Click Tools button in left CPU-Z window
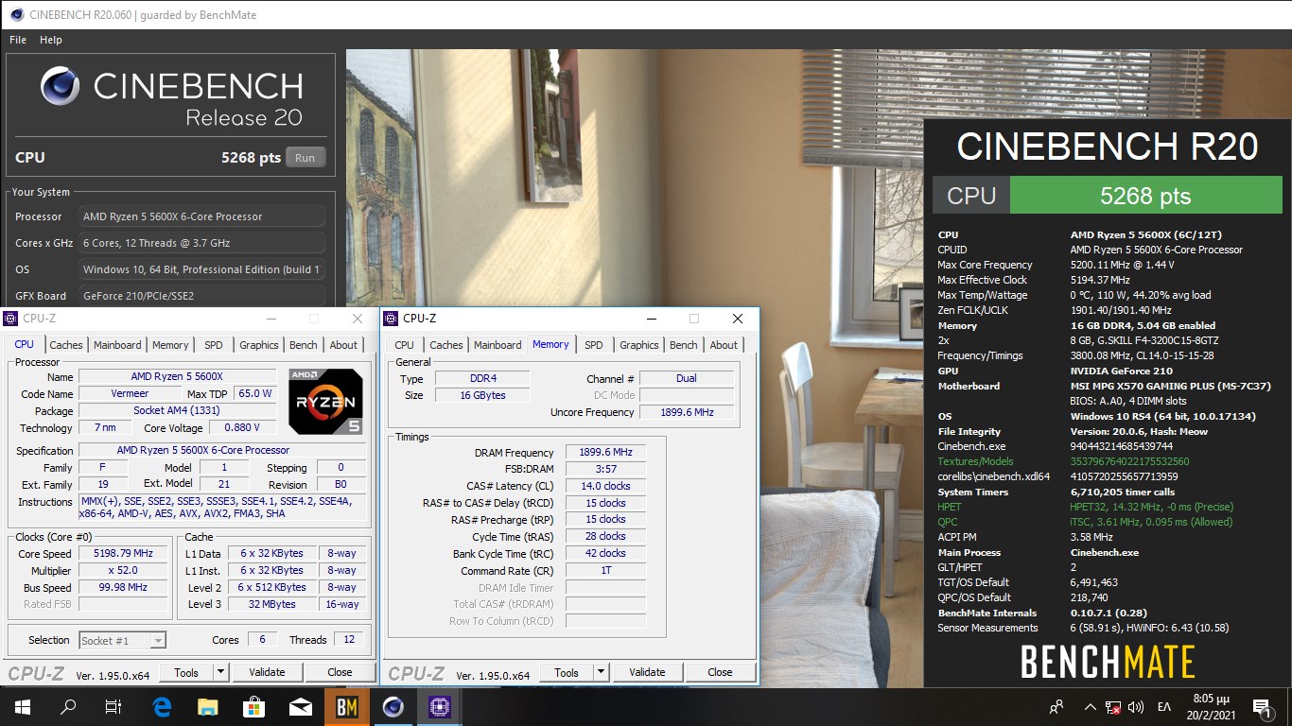This screenshot has height=726, width=1292. click(x=186, y=672)
